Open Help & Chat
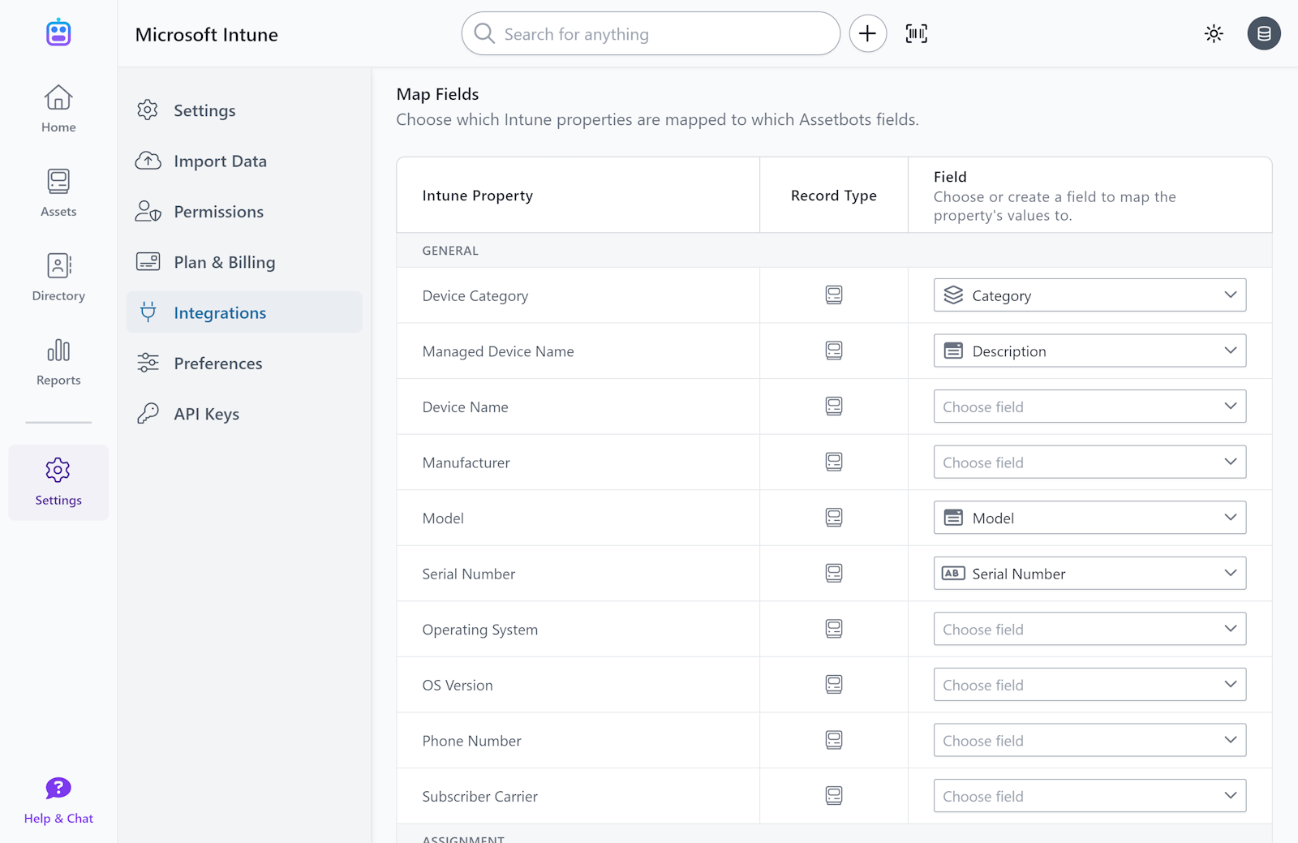This screenshot has height=843, width=1298. (x=58, y=801)
